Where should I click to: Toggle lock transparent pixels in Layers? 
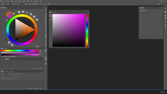pyautogui.click(x=4, y=79)
